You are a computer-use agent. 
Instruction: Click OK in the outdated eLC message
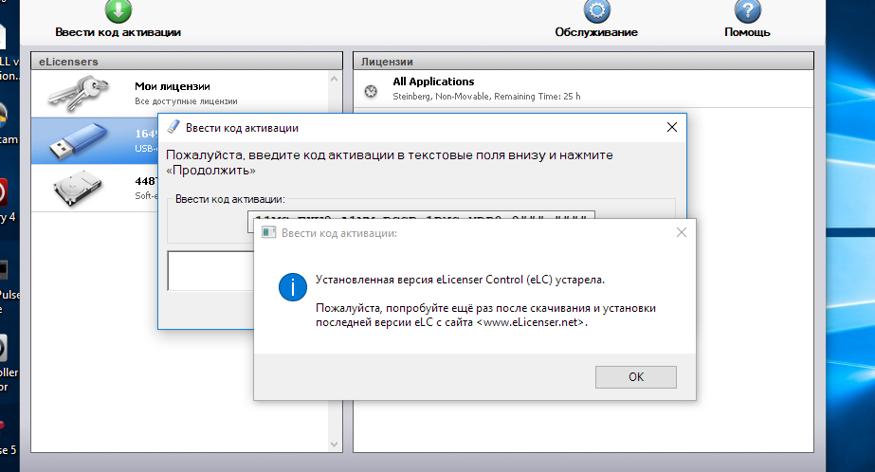635,377
